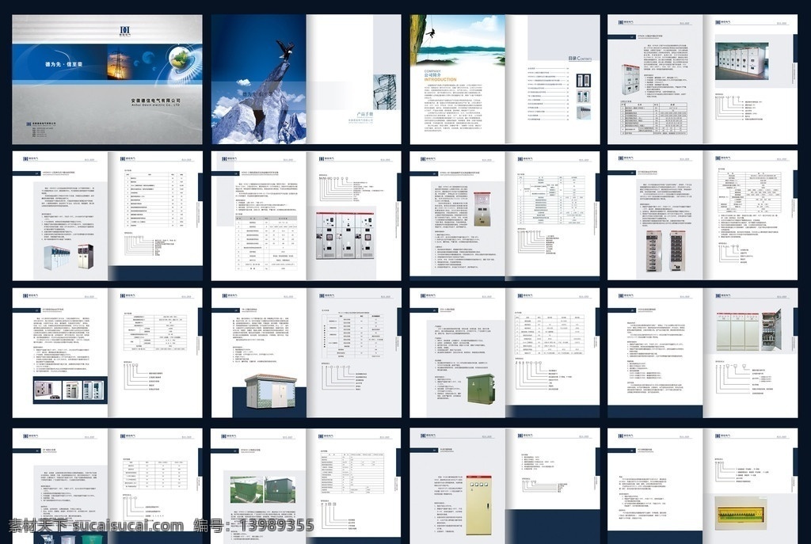
Task: Click the "公司简介" heading
Action: (x=433, y=75)
